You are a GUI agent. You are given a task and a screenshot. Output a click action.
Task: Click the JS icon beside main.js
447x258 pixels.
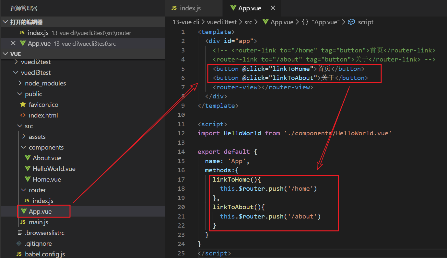pyautogui.click(x=23, y=222)
